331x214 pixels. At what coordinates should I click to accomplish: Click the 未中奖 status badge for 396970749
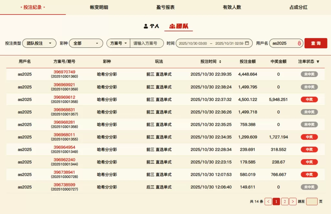click(309, 74)
